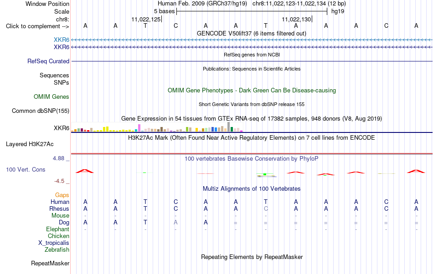Image resolution: width=433 pixels, height=274 pixels.
Task: Click the SNPs publications track label
Action: tap(62, 82)
